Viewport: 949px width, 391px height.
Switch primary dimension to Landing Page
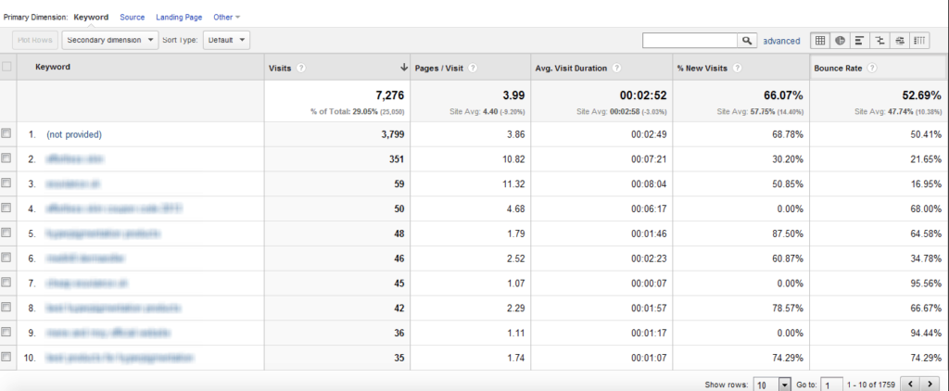point(179,18)
